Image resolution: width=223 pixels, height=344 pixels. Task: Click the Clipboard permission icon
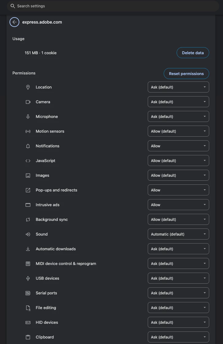(28, 337)
